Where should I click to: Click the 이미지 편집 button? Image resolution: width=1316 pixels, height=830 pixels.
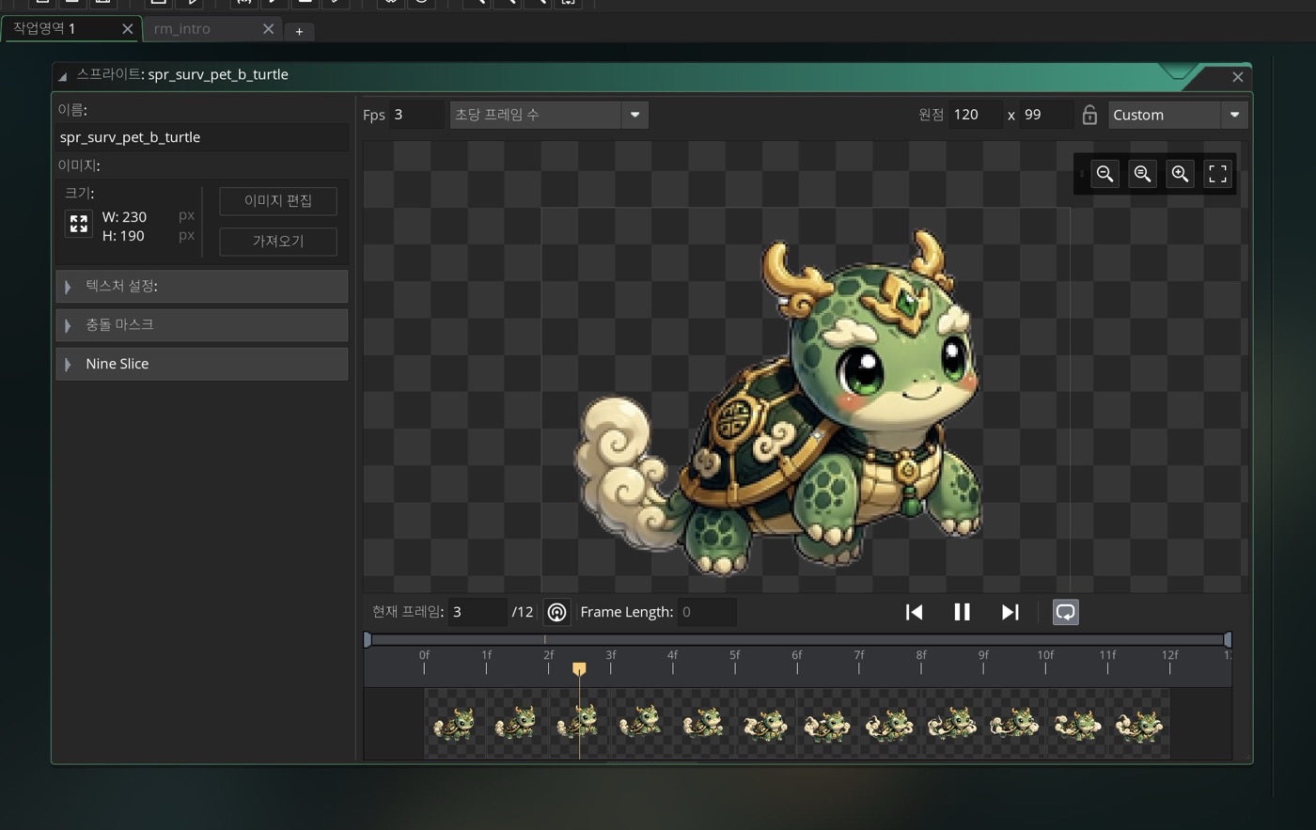point(278,201)
